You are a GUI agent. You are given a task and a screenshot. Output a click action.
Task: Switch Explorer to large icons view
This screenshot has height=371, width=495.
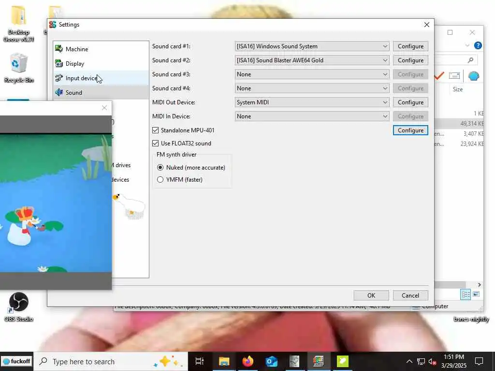[476, 294]
